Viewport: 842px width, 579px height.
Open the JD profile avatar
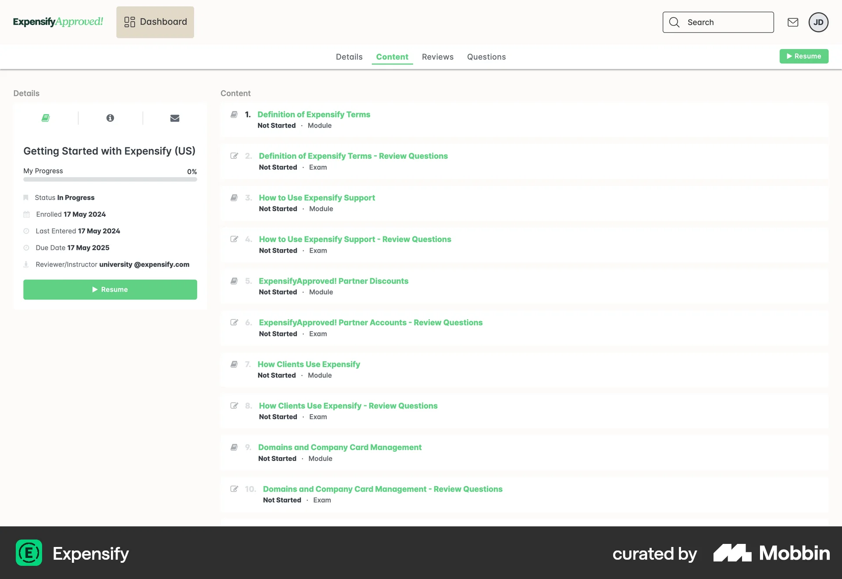click(x=818, y=22)
